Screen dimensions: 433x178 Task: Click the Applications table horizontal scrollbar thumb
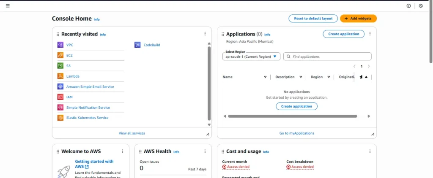293,116
